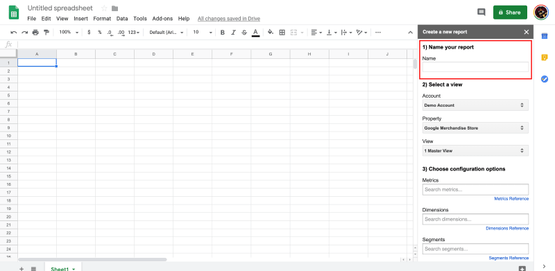This screenshot has width=555, height=271.
Task: Click the Search metrics field
Action: click(475, 189)
